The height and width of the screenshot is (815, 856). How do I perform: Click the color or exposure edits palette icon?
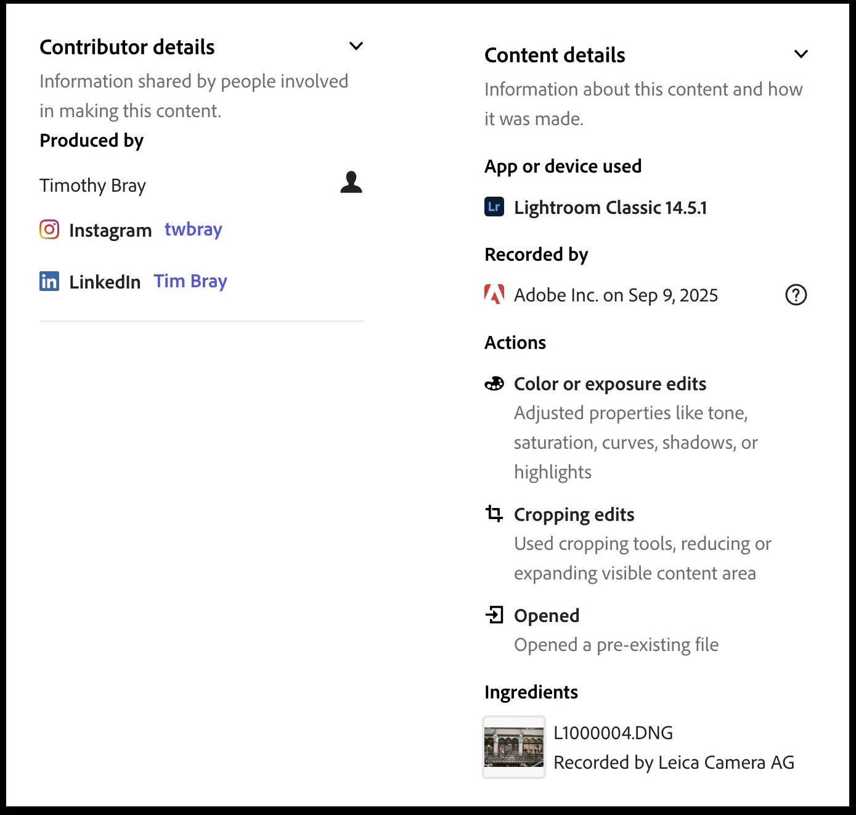point(494,384)
